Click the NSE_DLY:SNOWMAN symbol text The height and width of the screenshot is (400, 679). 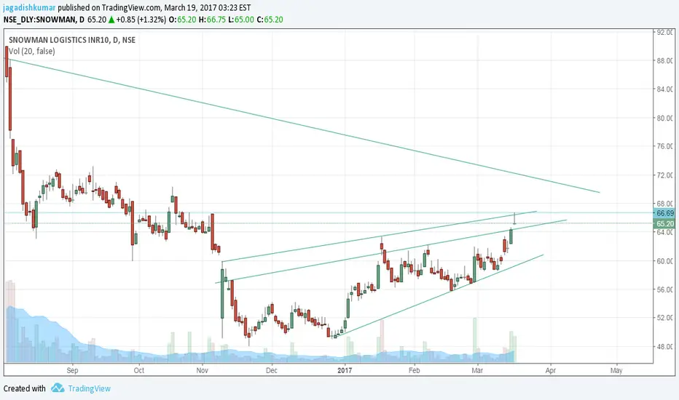(39, 20)
